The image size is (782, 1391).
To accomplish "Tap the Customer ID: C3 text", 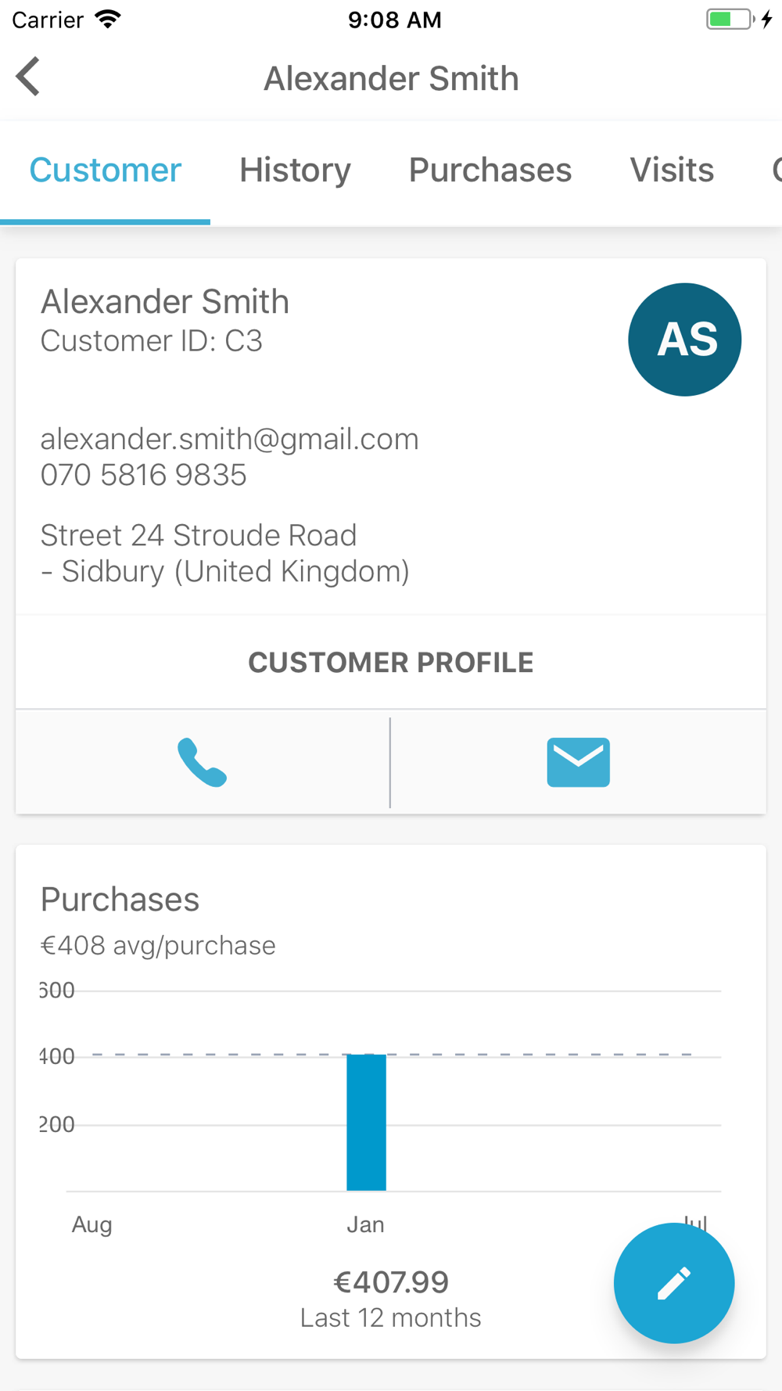I will pos(151,341).
